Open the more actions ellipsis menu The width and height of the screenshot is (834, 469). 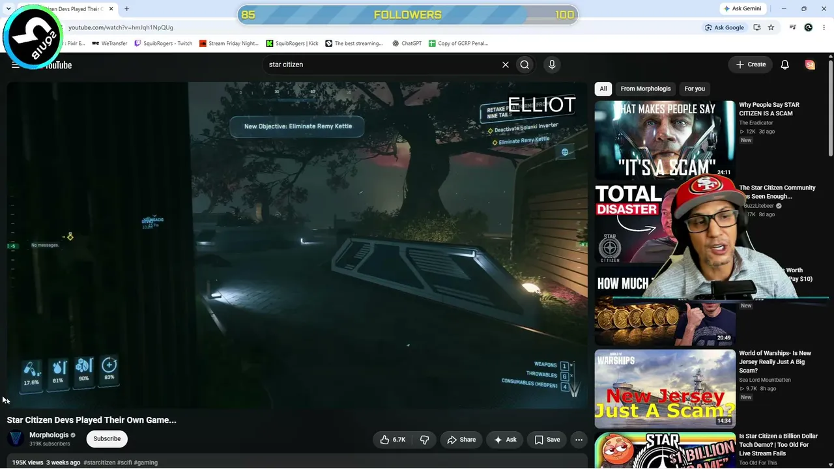click(579, 440)
